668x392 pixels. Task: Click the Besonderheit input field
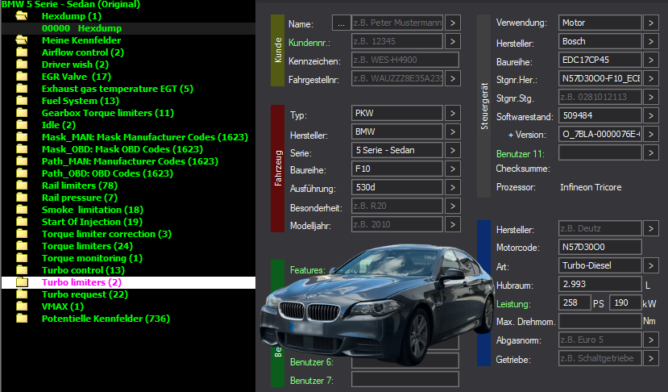[397, 206]
